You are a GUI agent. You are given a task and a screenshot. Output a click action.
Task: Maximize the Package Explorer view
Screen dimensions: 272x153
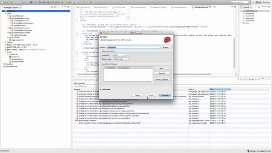68,7
